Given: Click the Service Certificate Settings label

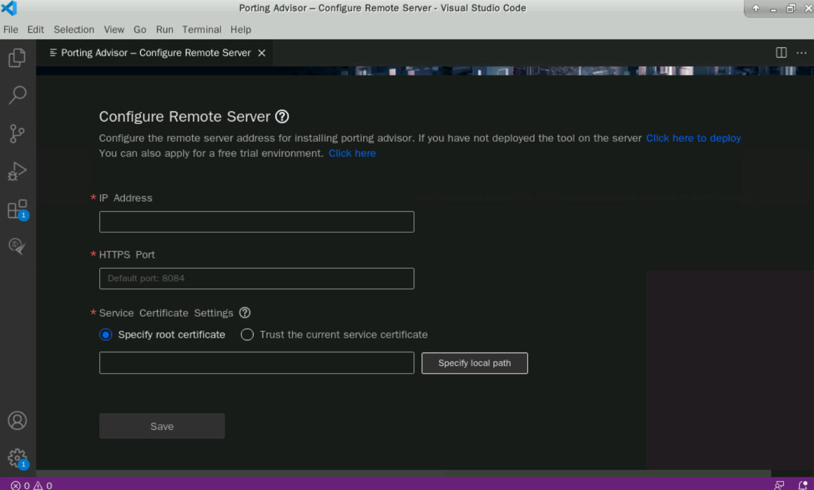Looking at the screenshot, I should click(x=166, y=313).
